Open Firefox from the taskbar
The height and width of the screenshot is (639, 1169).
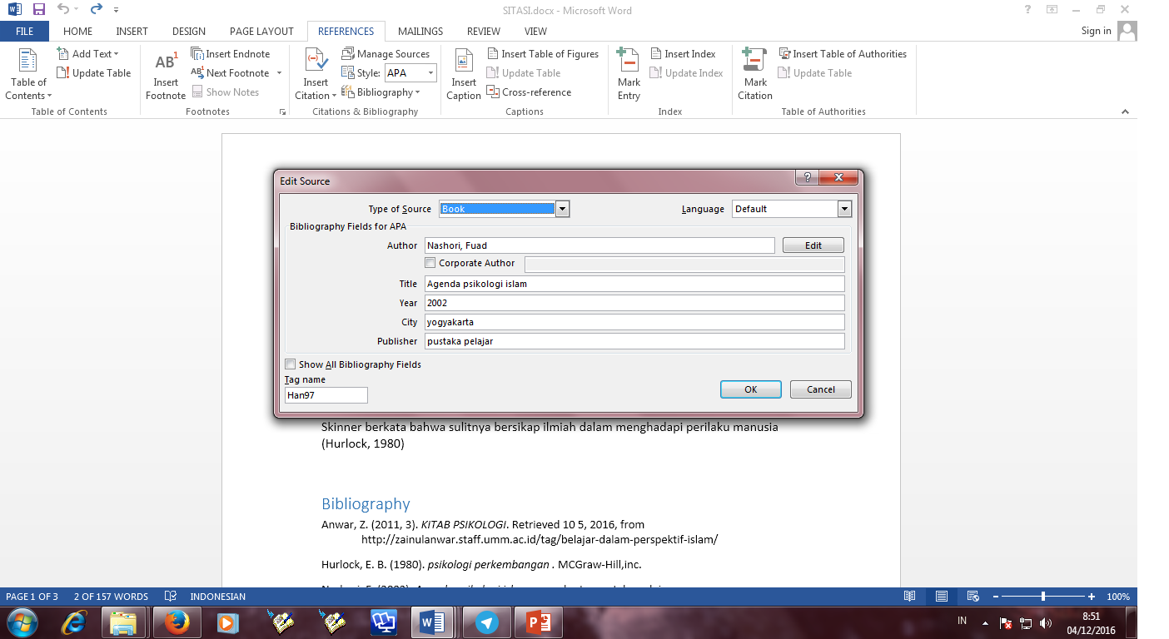click(177, 622)
